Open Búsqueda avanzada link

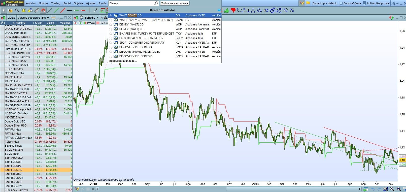(x=123, y=61)
